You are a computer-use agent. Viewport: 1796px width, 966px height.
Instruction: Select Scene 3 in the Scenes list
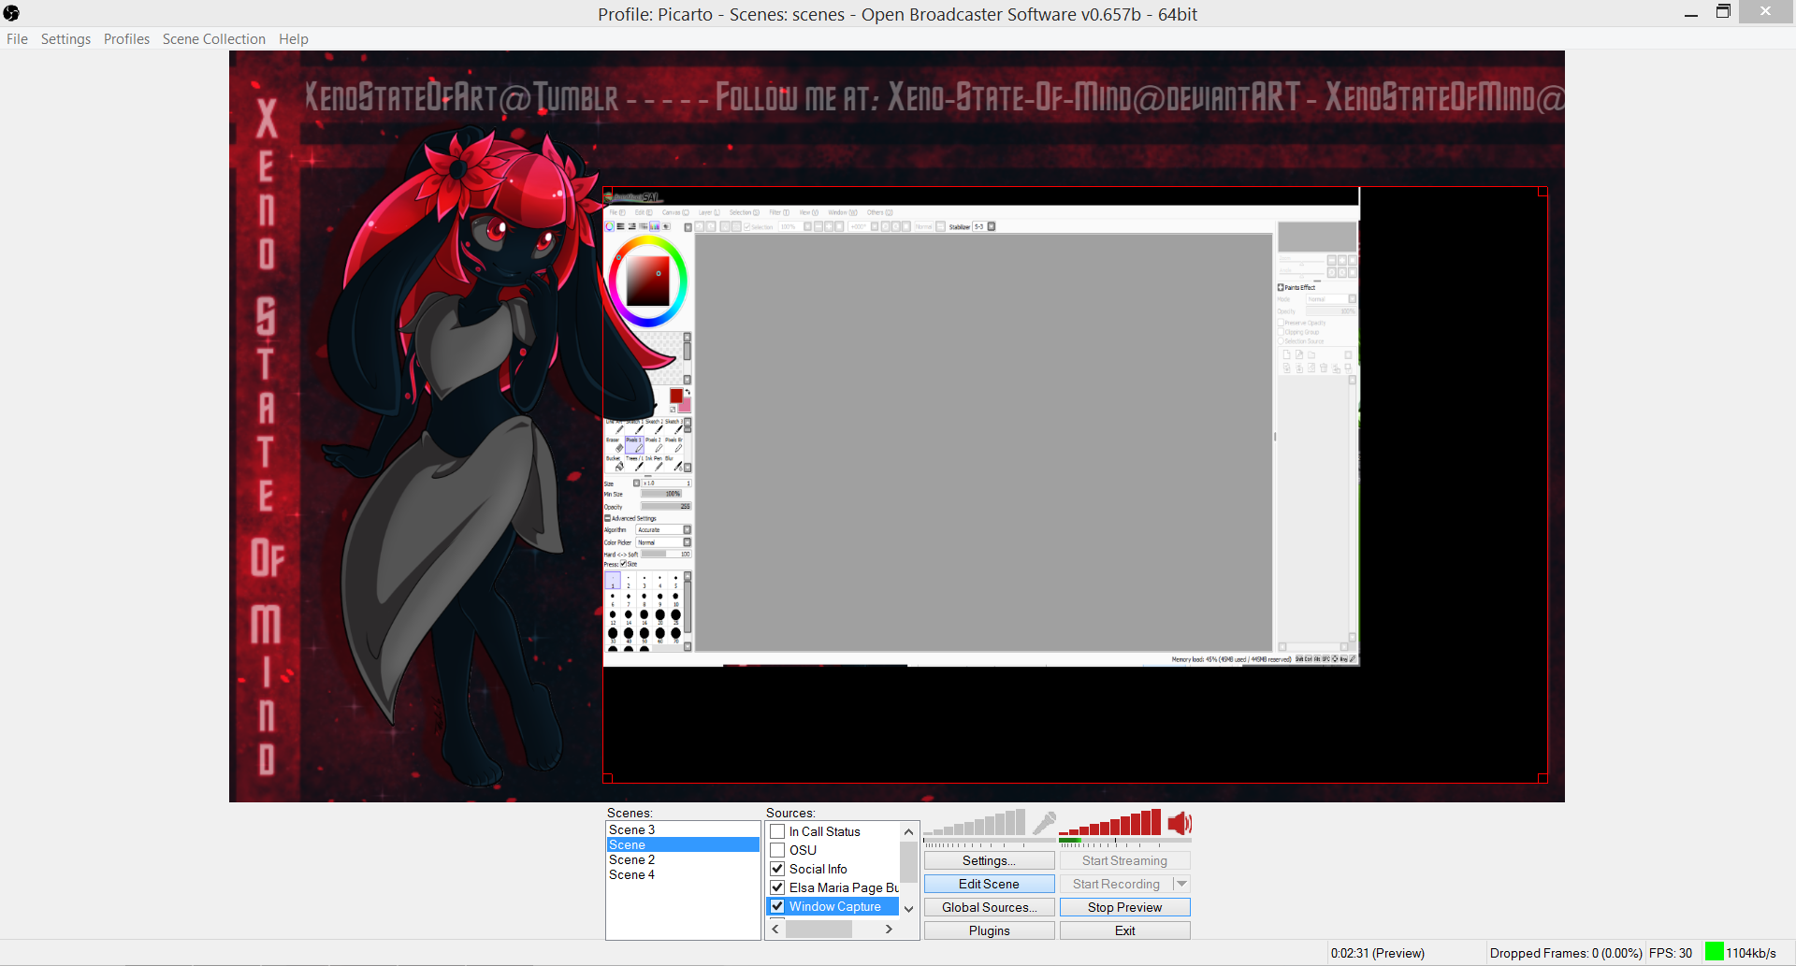pyautogui.click(x=683, y=829)
